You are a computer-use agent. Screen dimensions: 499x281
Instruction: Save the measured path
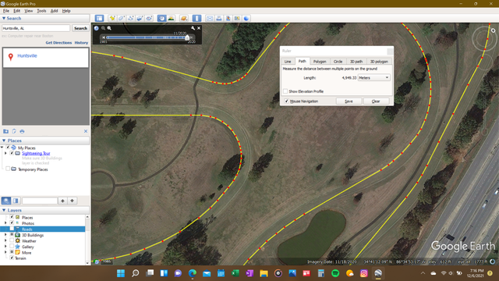click(349, 101)
